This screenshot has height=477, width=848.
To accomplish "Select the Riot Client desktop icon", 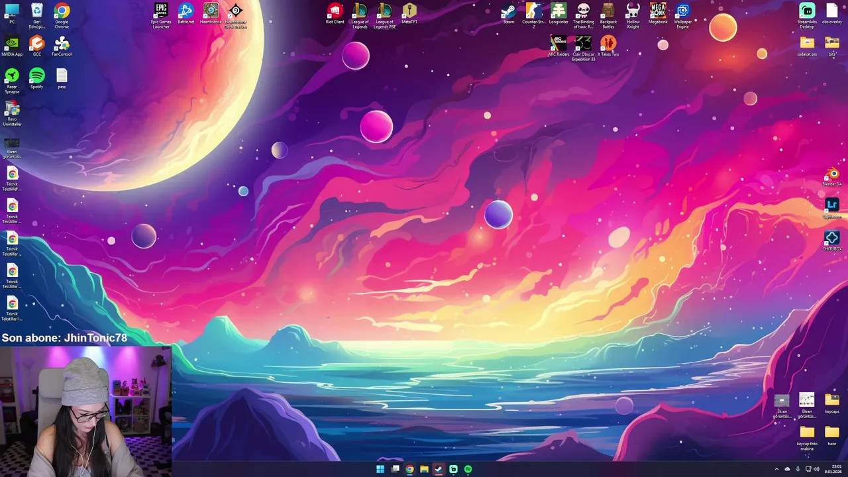I will click(335, 13).
